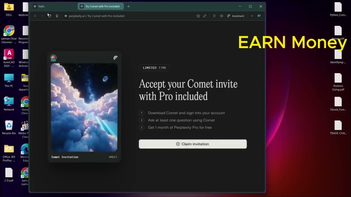Expand the chevron dropdown beside Assistant
351x197 pixels.
coord(252,16)
